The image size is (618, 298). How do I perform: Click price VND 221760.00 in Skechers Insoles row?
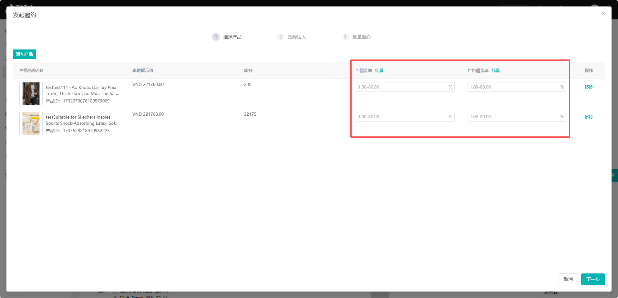(148, 114)
